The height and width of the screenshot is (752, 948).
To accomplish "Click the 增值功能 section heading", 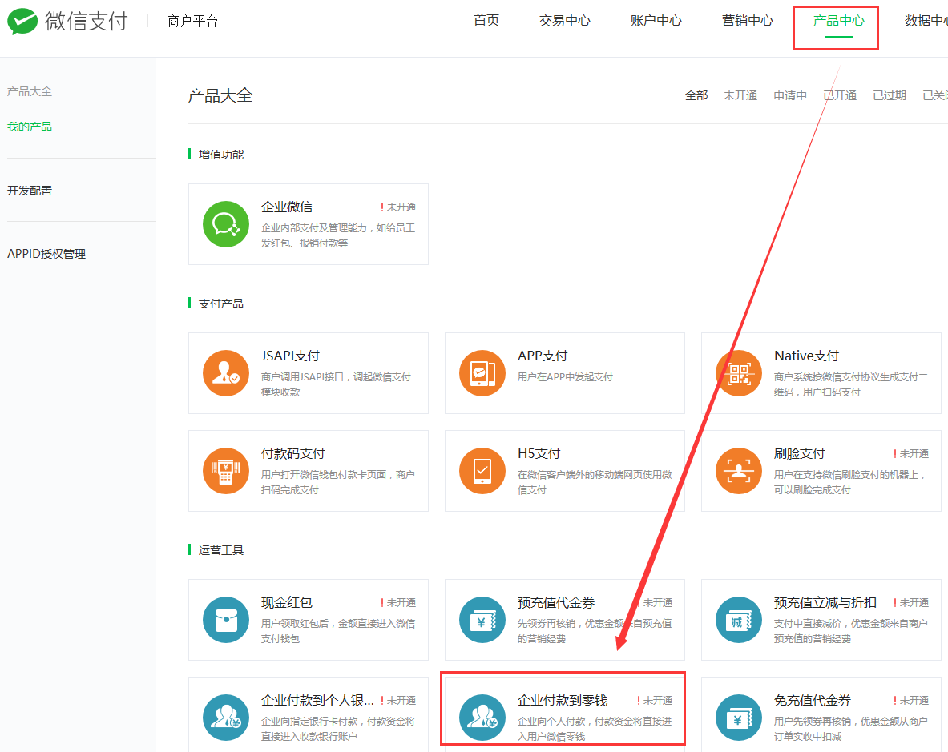I will point(221,155).
